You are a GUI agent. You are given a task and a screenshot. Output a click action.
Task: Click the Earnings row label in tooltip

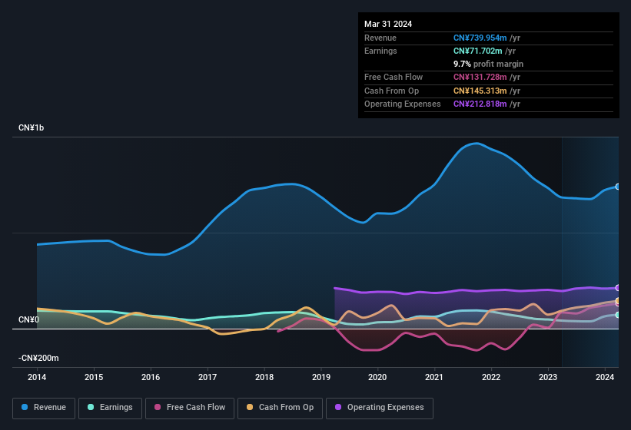click(380, 51)
